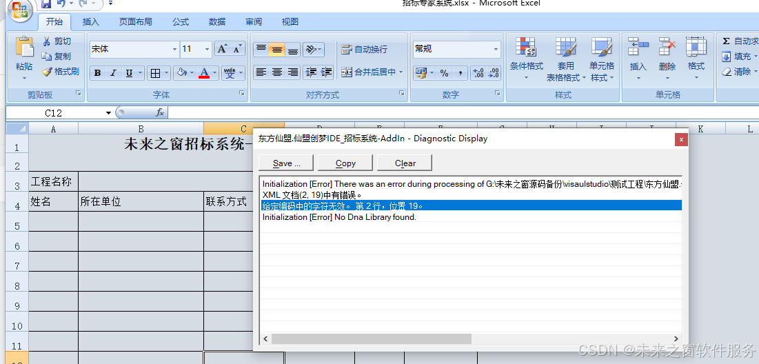Viewport: 759px width, 364px height.
Task: Click the Cut (剪切) scissors icon
Action: coord(47,41)
